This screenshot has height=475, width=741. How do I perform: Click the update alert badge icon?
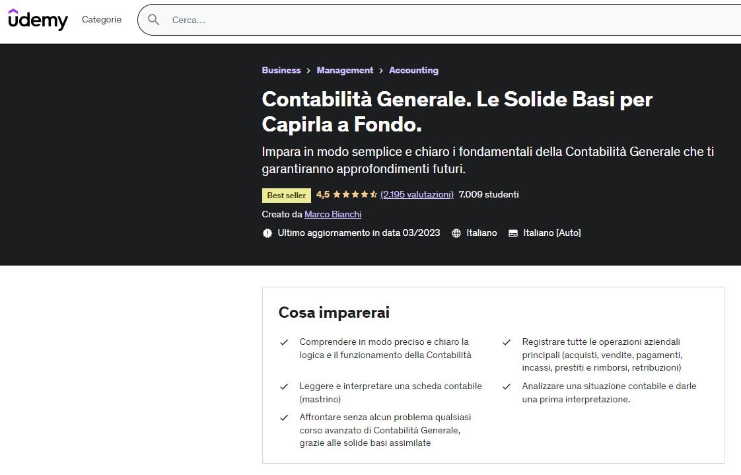pos(267,233)
